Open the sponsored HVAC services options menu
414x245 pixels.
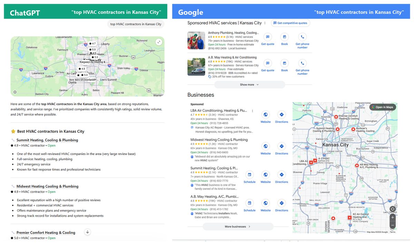[x=265, y=23]
